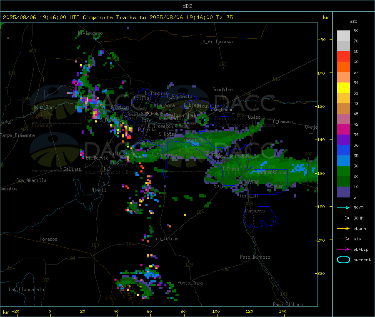The height and width of the screenshot is (317, 375).
Task: Click the C_Española map label
Action: [180, 97]
